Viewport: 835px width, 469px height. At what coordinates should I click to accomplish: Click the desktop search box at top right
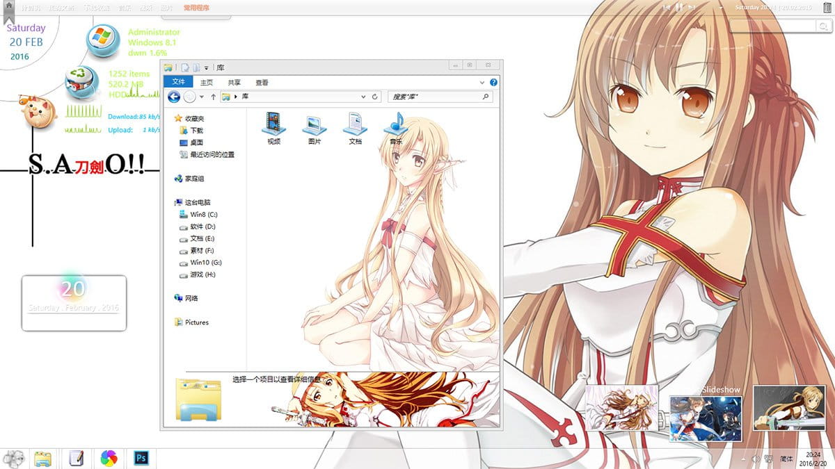[782, 25]
